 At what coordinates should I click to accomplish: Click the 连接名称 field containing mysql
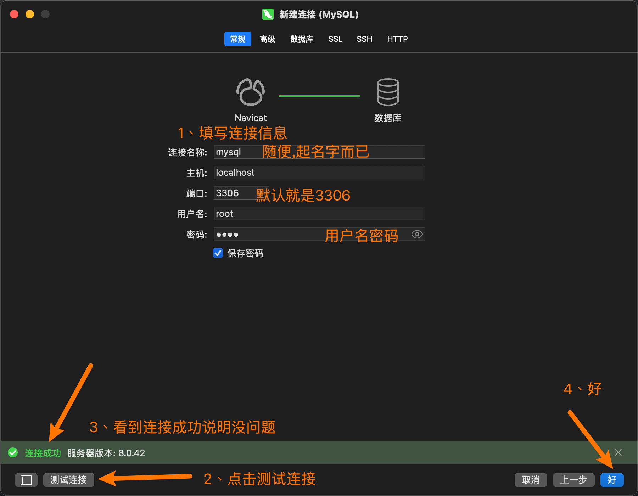[319, 152]
